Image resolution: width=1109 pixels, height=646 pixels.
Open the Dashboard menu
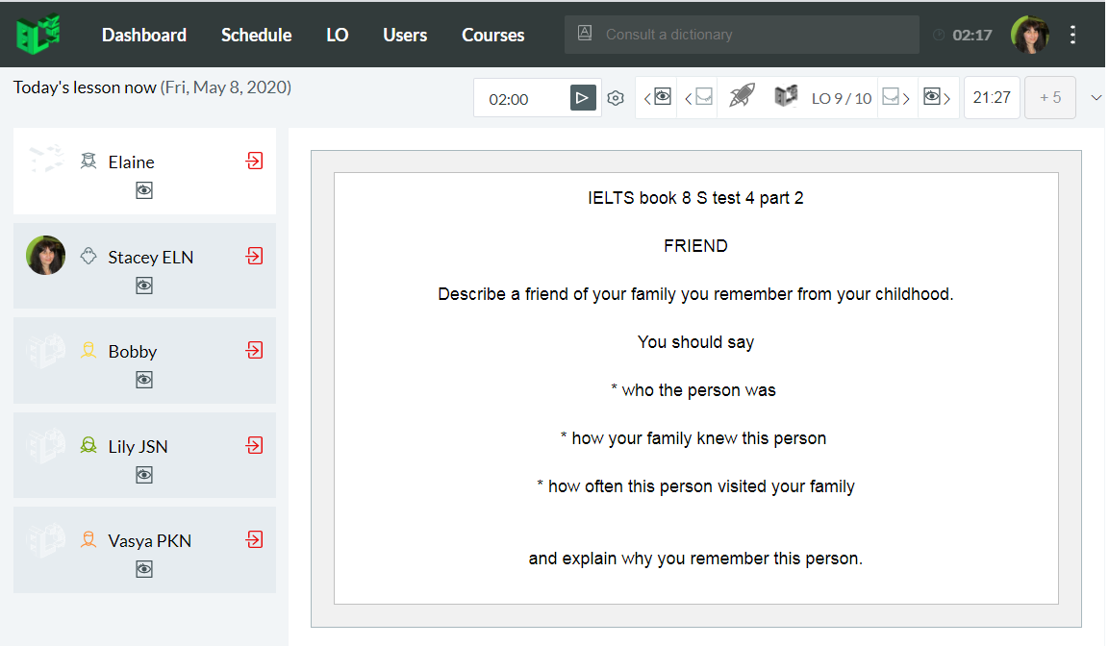[144, 35]
